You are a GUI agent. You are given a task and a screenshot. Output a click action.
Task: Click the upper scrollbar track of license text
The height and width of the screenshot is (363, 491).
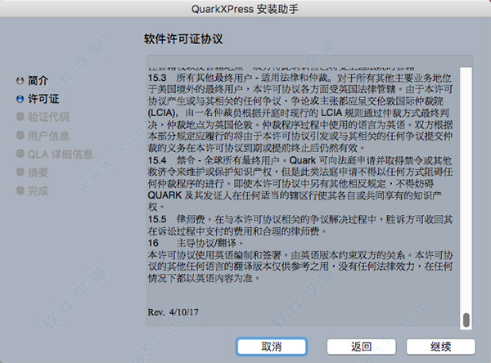(x=466, y=188)
